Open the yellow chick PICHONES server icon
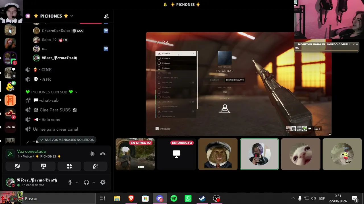This screenshot has width=364, height=204. [10, 86]
